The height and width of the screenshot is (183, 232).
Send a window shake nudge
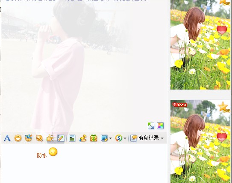click(39, 138)
